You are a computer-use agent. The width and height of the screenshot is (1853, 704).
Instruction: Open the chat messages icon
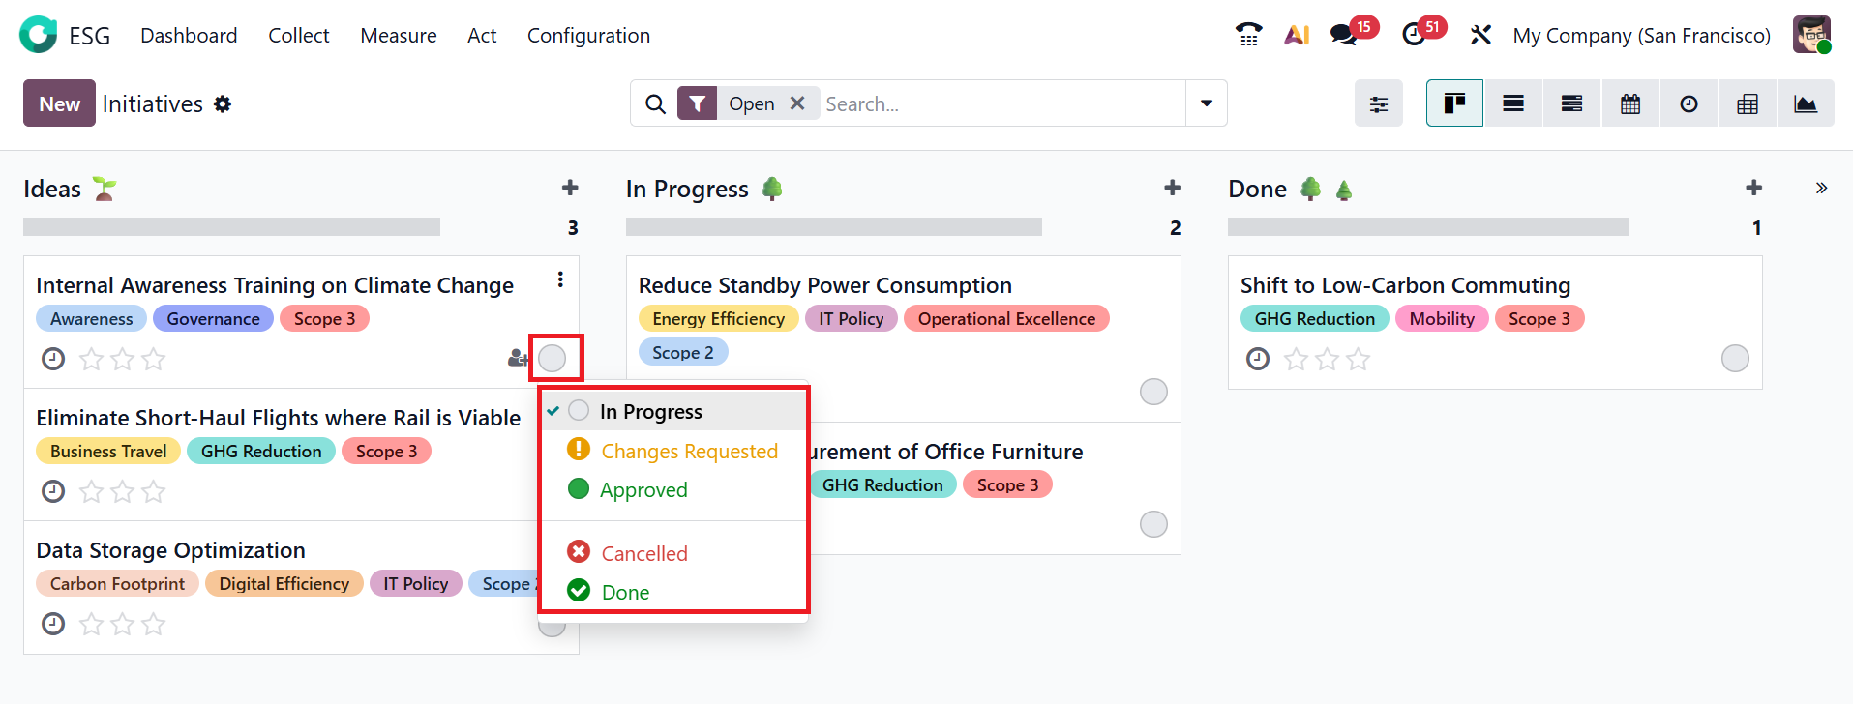pos(1343,35)
